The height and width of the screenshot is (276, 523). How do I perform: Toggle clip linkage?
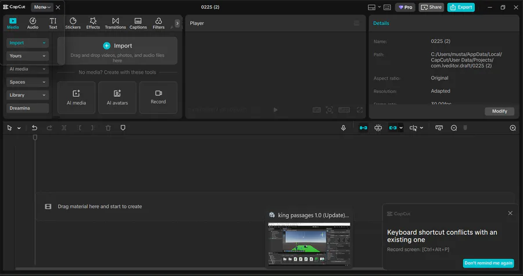(393, 128)
